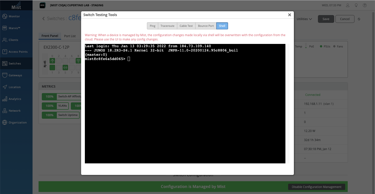Screen dimensions: 375x194
Task: Click the 'Last login' line in terminal
Action: point(148,46)
